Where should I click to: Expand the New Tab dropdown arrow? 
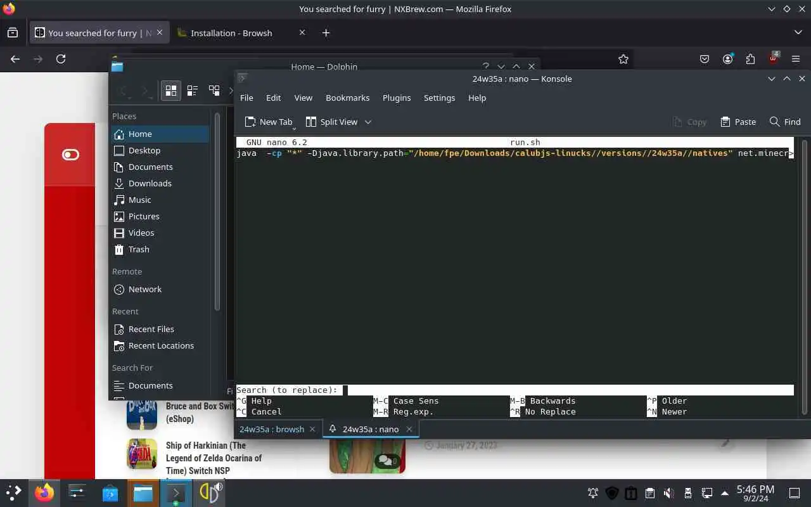coord(294,128)
